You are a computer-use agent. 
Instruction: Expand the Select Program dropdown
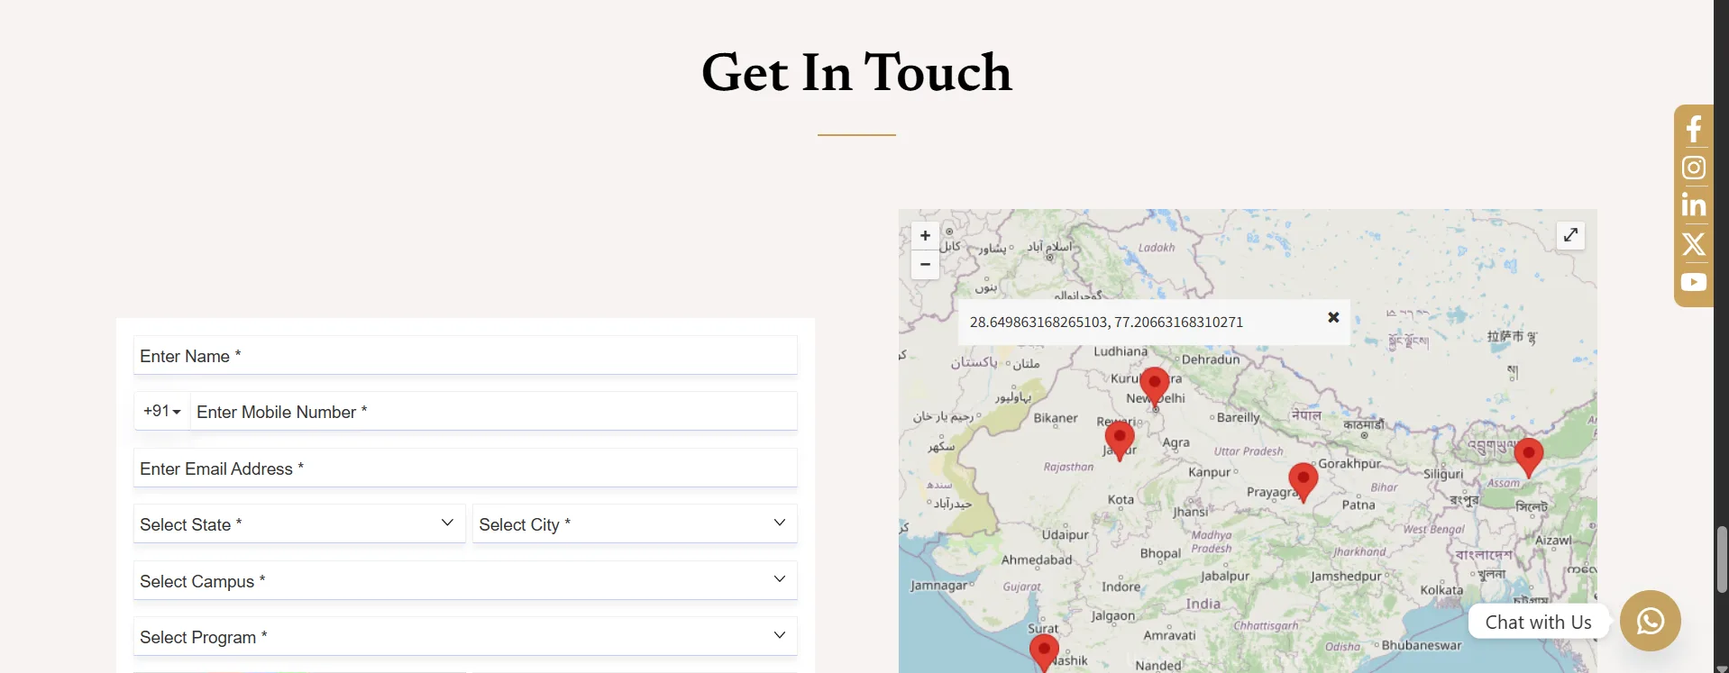coord(465,637)
